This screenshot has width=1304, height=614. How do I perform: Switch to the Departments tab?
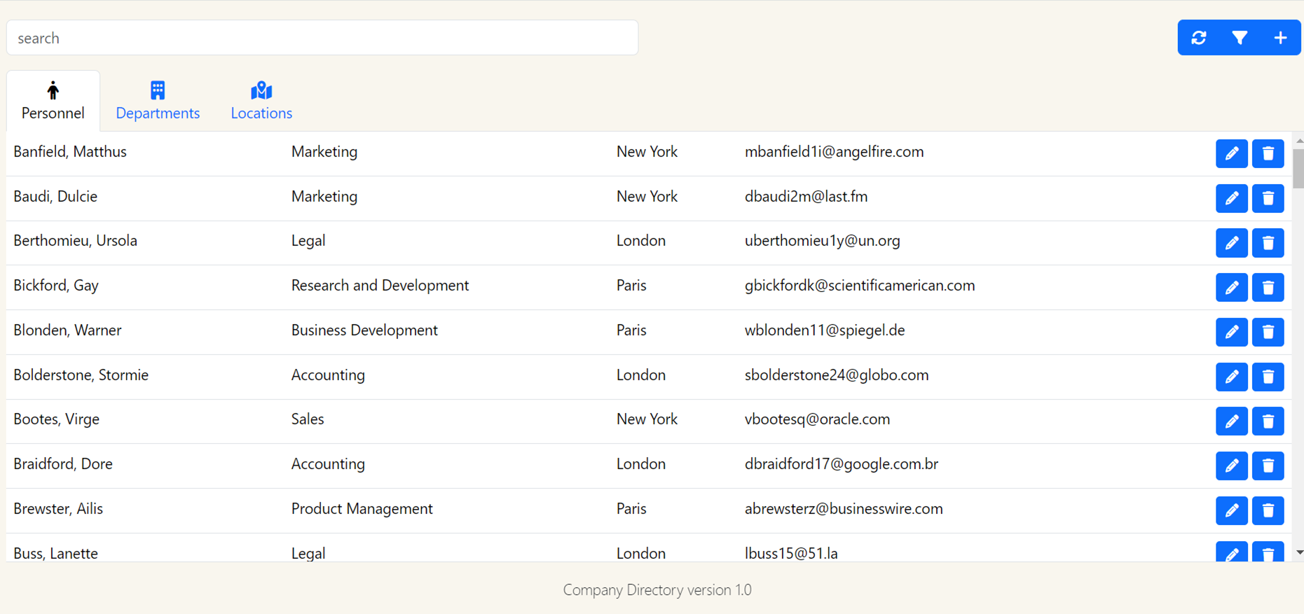tap(158, 102)
